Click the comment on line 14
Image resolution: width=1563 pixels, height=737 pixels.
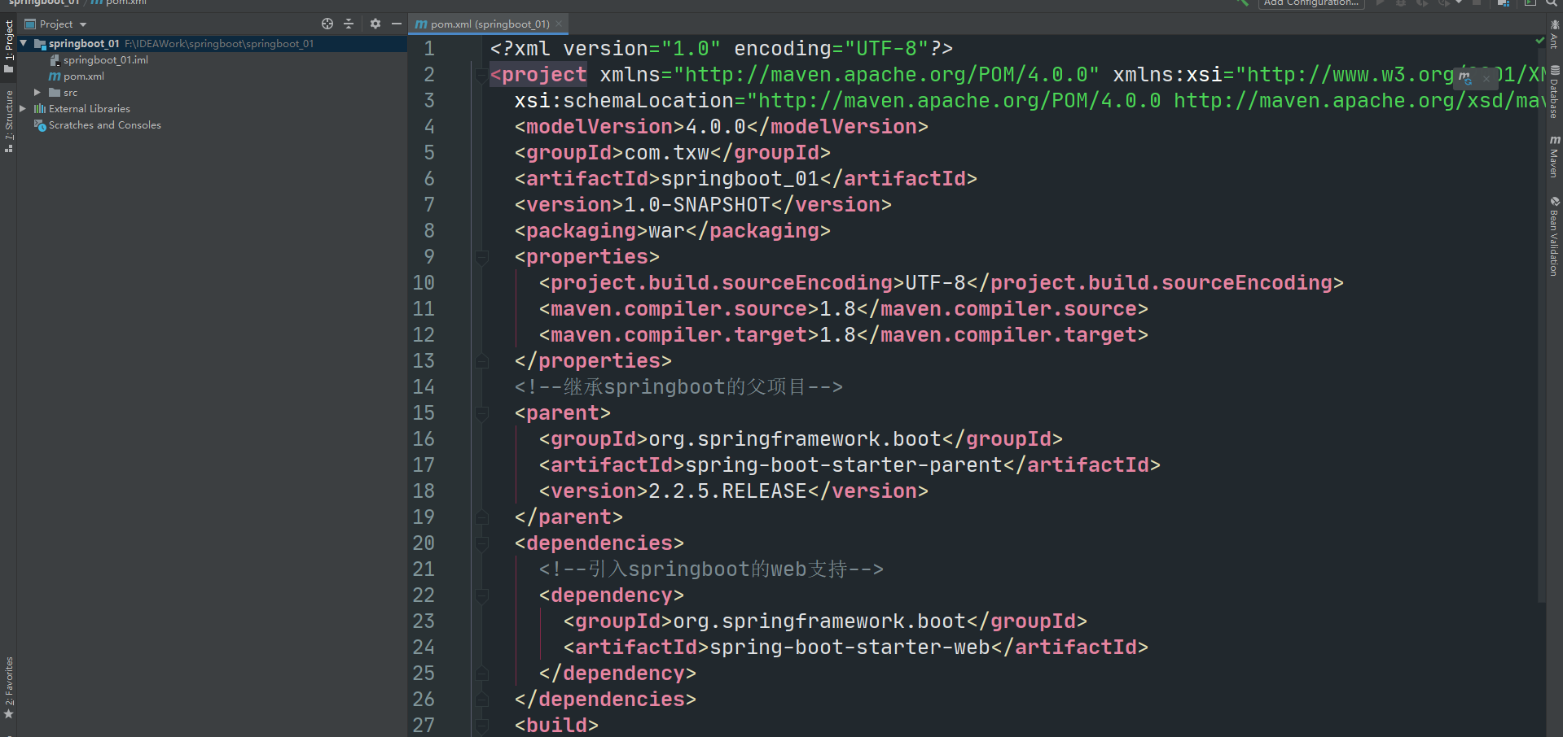click(678, 387)
